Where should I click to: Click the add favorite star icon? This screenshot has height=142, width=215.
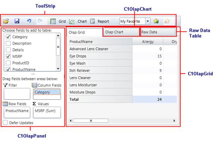click(156, 21)
